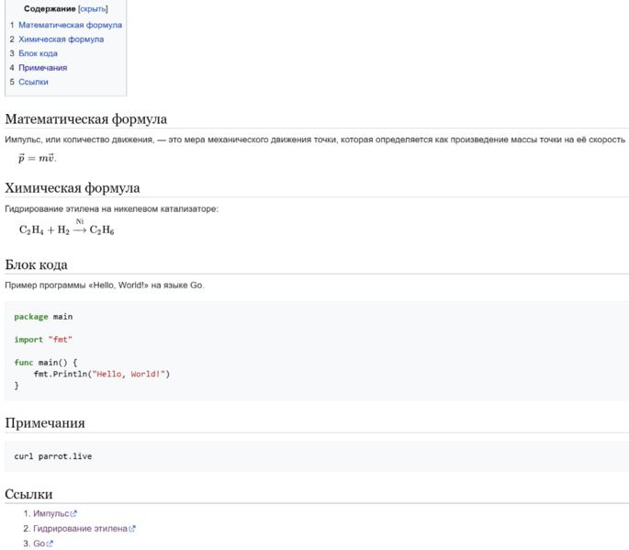Click the external-link icon after «Гидрирование этилена»

pyautogui.click(x=132, y=529)
